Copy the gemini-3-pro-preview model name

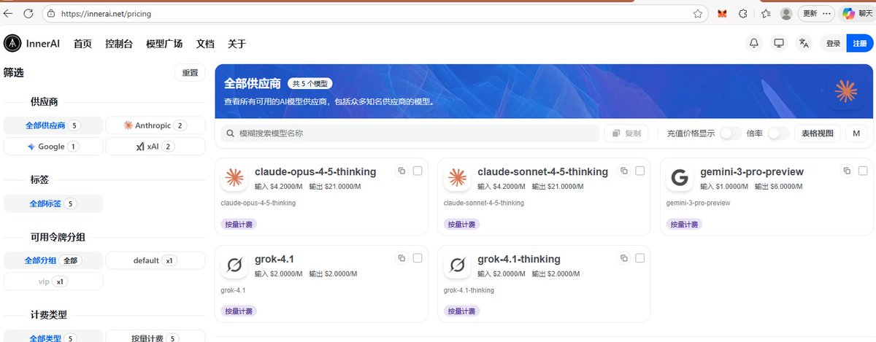pyautogui.click(x=847, y=171)
